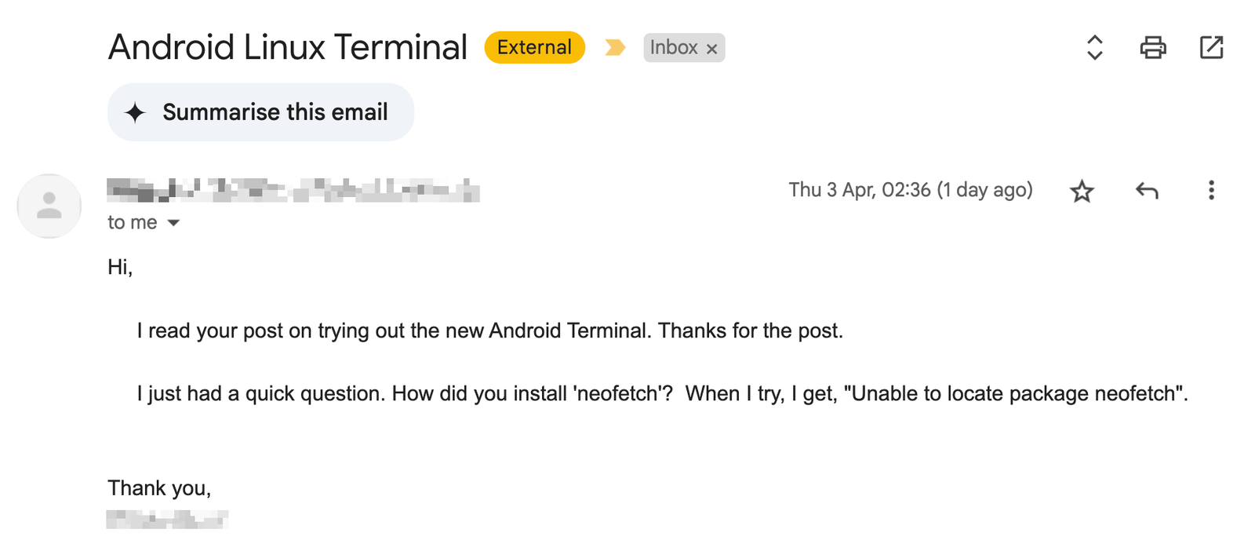Click the yellow importance marker arrow
The width and height of the screenshot is (1255, 551).
tap(616, 47)
